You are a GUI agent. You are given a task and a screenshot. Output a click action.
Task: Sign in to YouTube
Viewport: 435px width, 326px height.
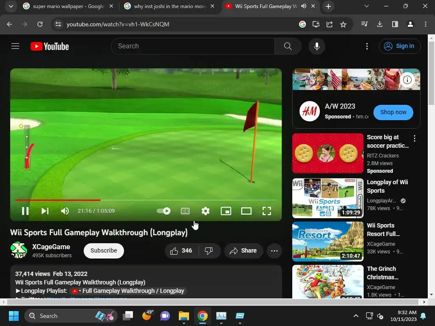pos(399,46)
